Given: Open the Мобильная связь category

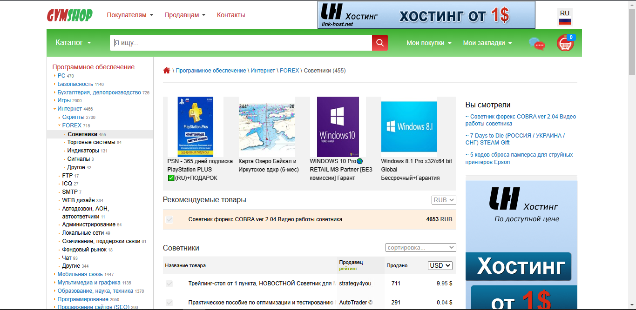Looking at the screenshot, I should (x=80, y=274).
